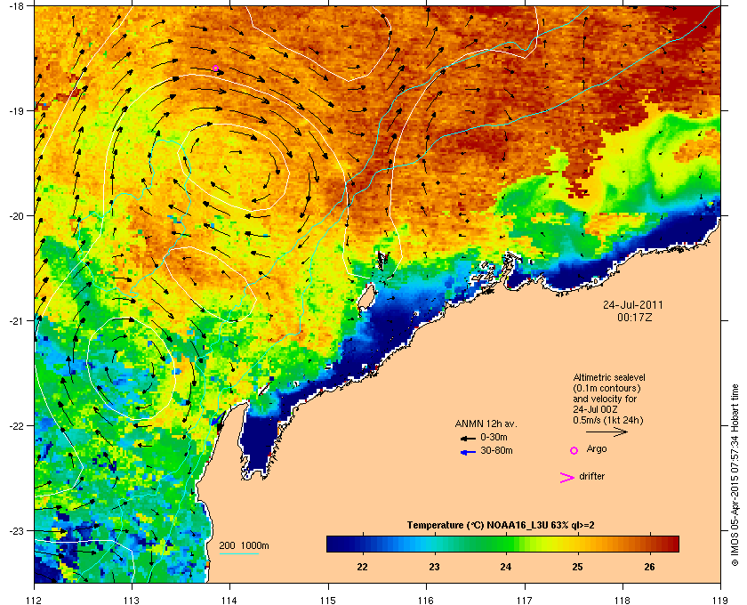Click the latitude axis label -20
The height and width of the screenshot is (605, 747).
pyautogui.click(x=16, y=216)
